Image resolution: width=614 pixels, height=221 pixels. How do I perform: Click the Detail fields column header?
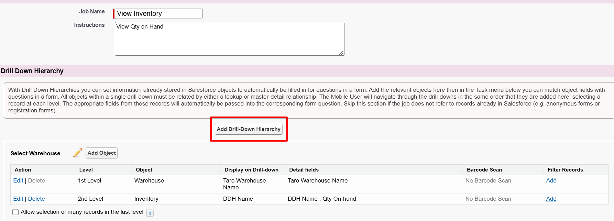click(x=304, y=170)
